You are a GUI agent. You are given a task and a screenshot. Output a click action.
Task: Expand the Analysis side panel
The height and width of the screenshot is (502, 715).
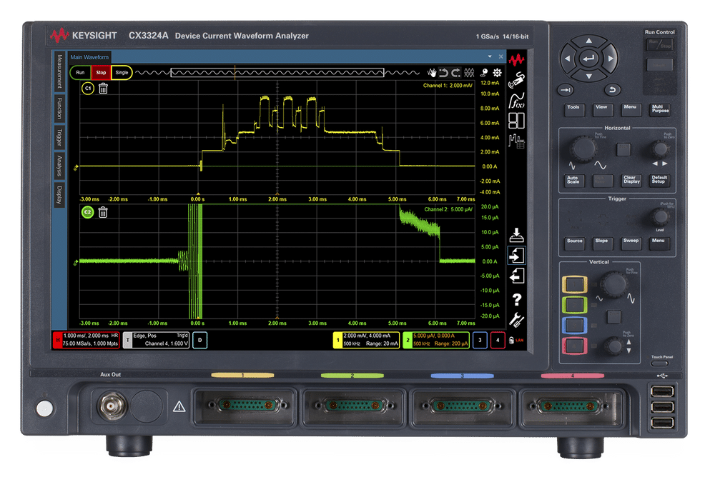click(59, 166)
